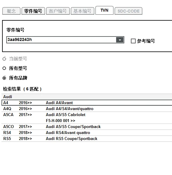Open the 零件编号 tab
The width and height of the screenshot is (172, 175).
[x=33, y=11]
